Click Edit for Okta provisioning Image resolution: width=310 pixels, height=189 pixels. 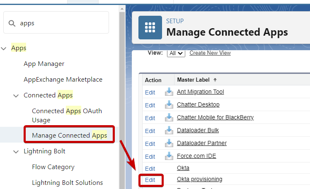(150, 180)
